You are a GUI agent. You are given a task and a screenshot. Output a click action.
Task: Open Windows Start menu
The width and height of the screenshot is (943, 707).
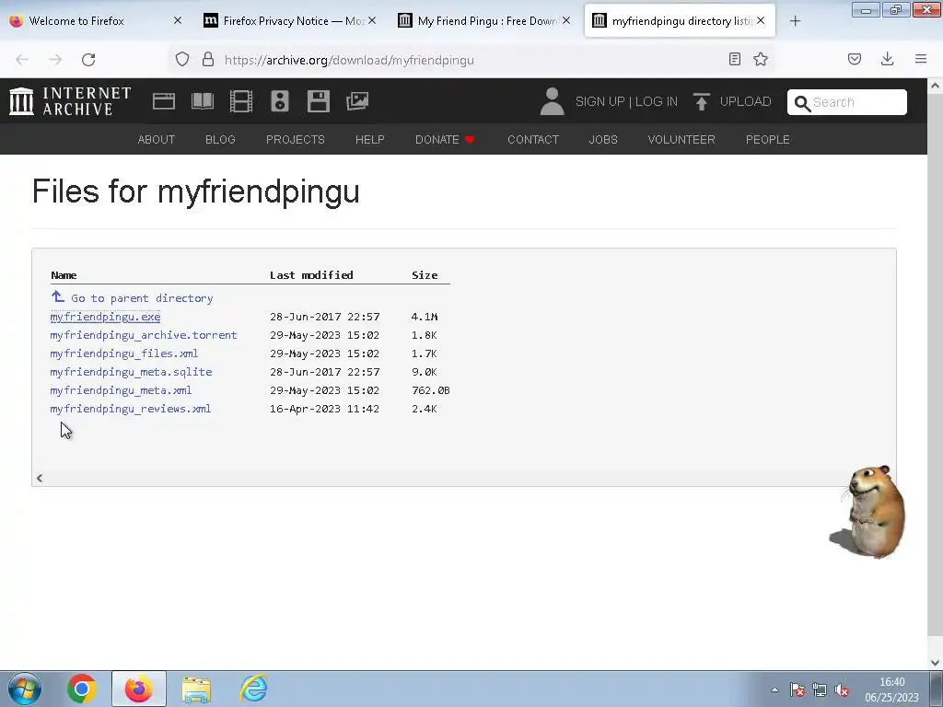coord(25,689)
